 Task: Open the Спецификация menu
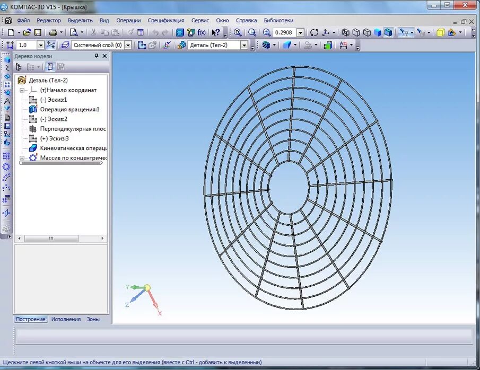click(x=166, y=21)
